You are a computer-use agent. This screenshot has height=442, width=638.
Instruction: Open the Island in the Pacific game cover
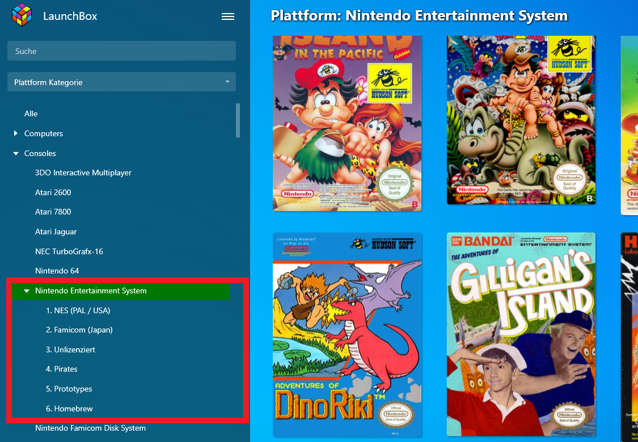click(x=347, y=123)
